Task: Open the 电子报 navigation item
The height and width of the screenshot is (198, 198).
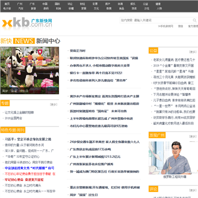Action: pyautogui.click(x=7, y=8)
